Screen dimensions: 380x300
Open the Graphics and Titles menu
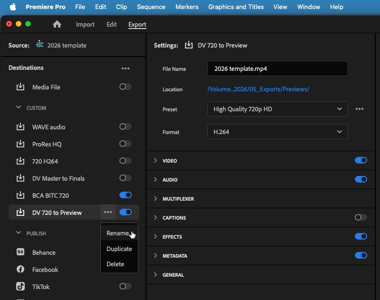pos(236,7)
